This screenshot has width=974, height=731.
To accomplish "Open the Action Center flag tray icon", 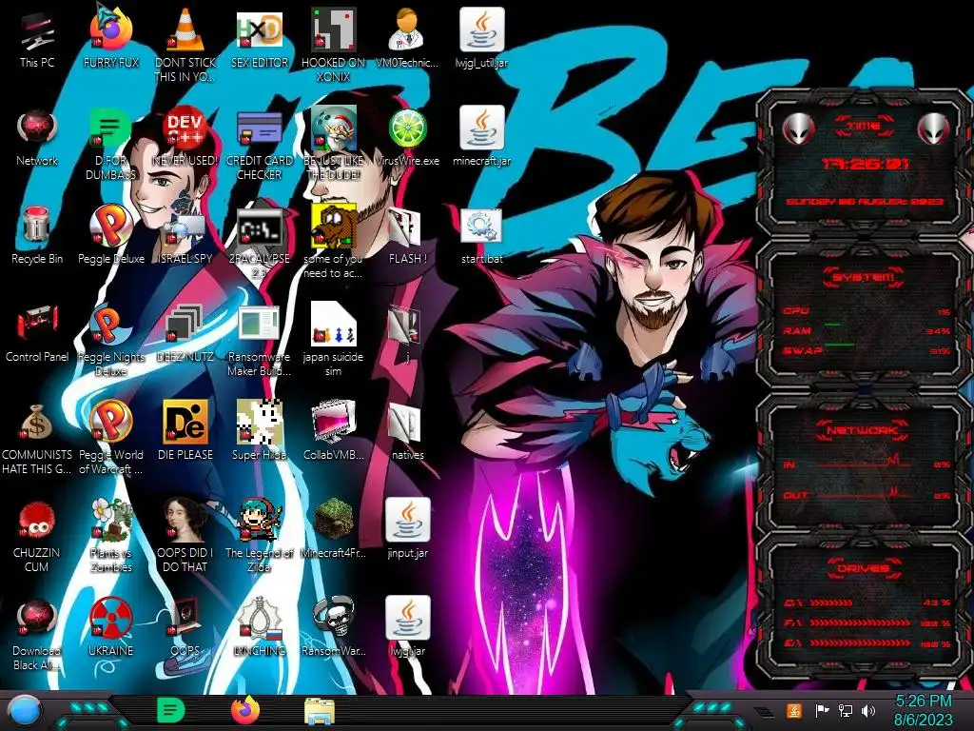I will point(822,710).
